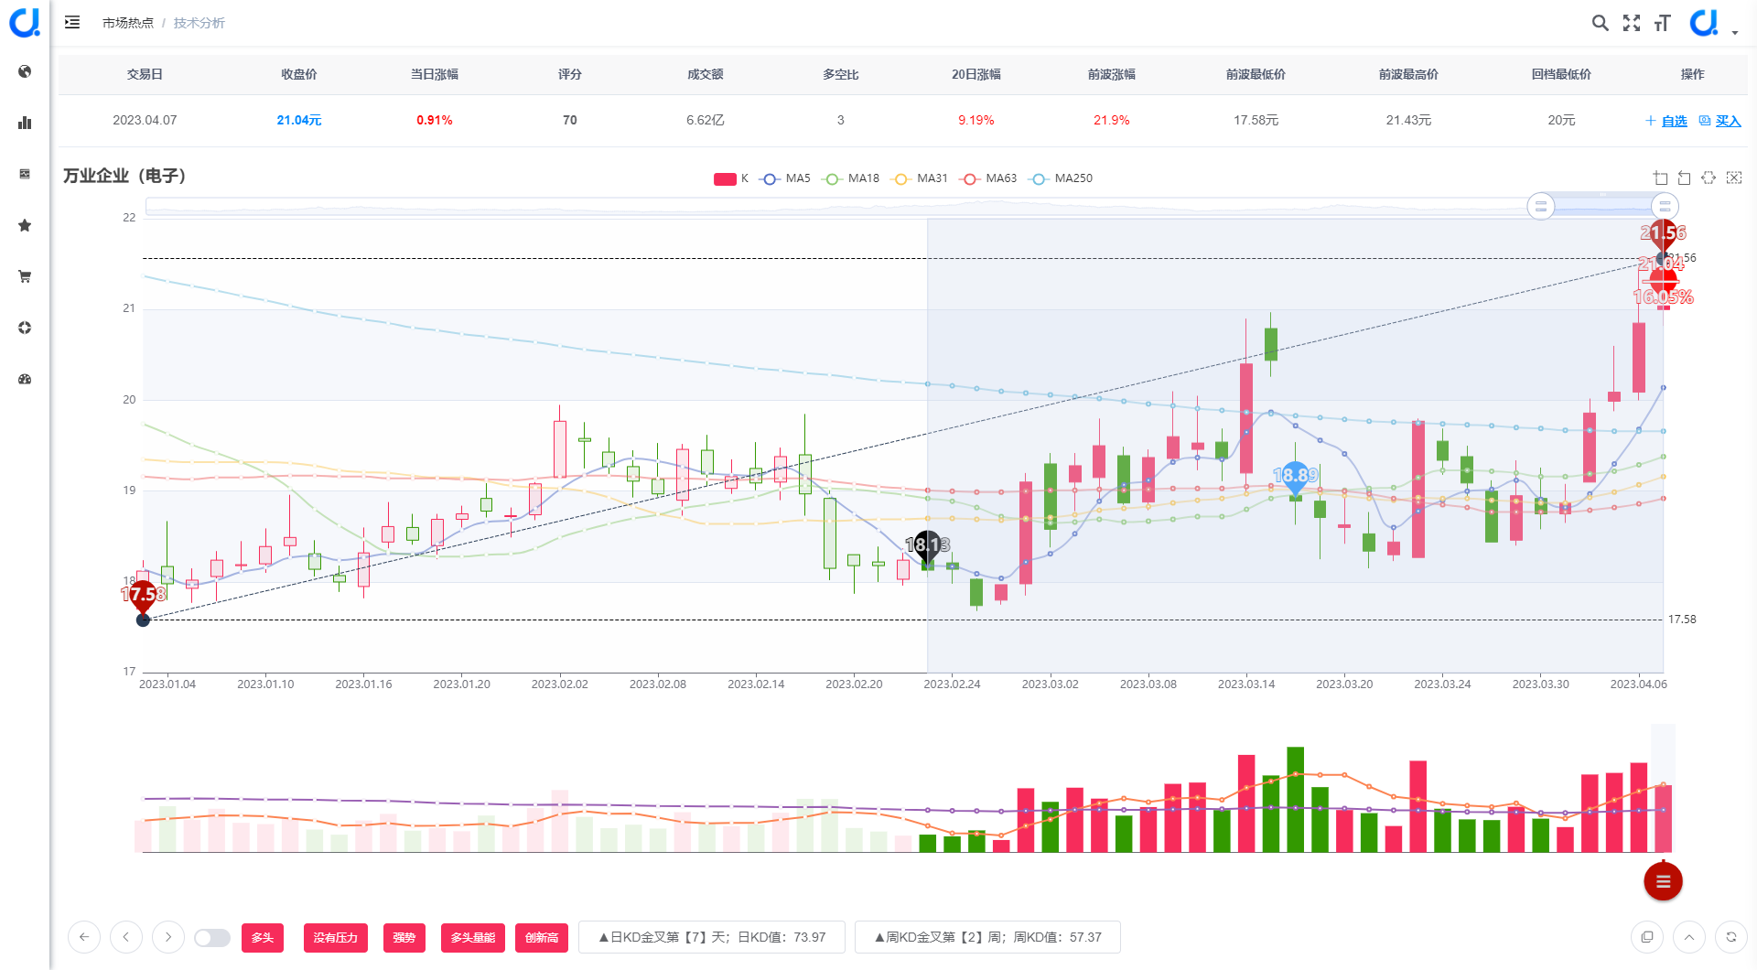The image size is (1757, 970).
Task: Click the 交易日 column header
Action: [145, 74]
